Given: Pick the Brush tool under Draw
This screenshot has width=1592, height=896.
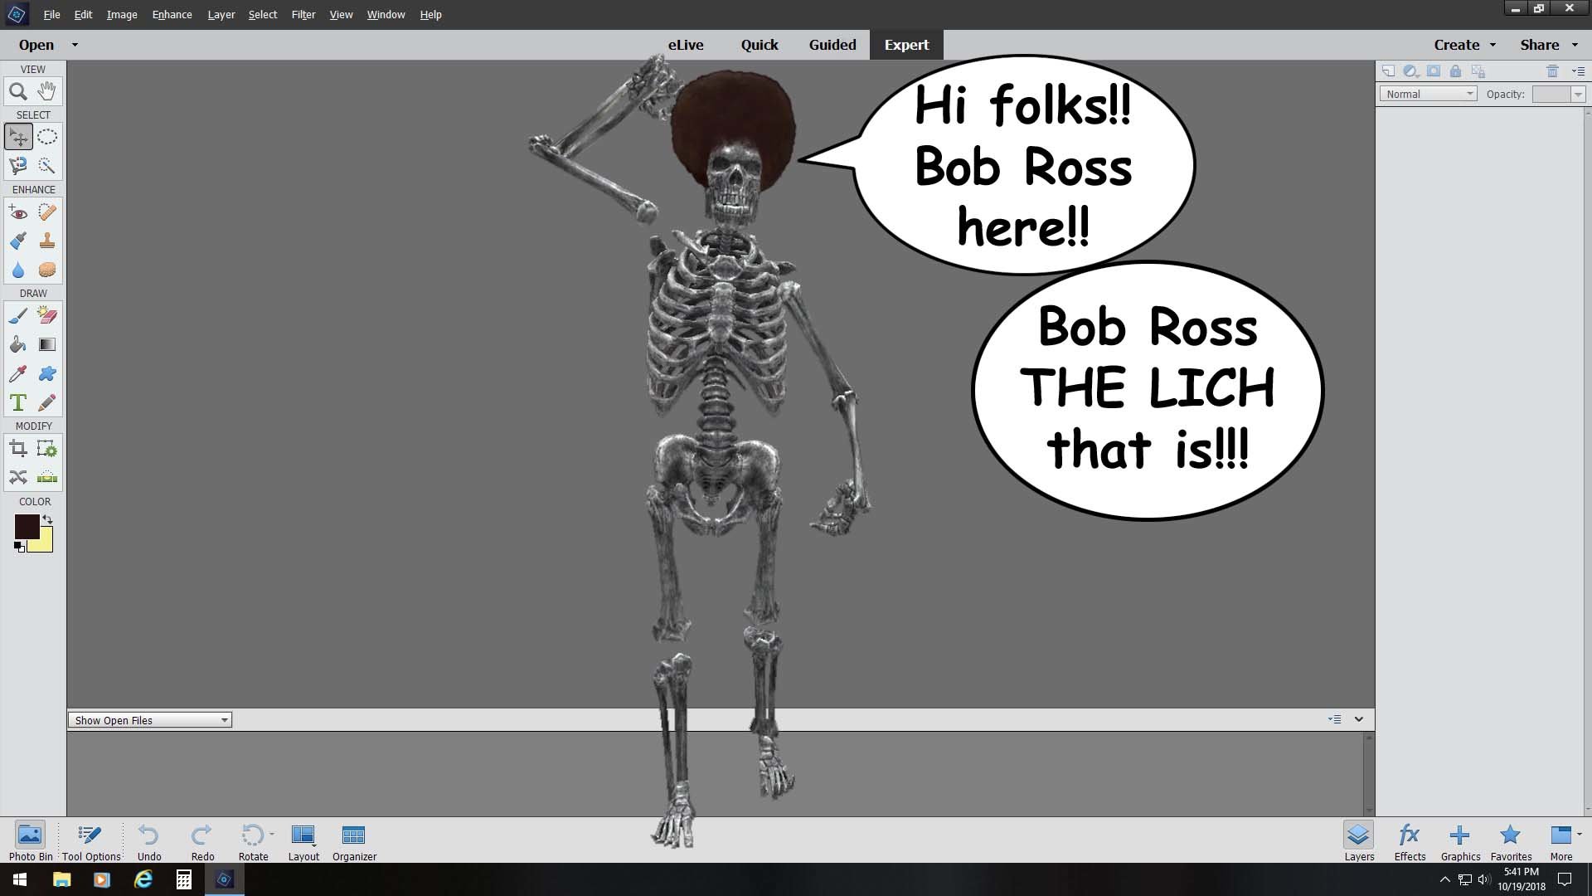Looking at the screenshot, I should [x=18, y=316].
